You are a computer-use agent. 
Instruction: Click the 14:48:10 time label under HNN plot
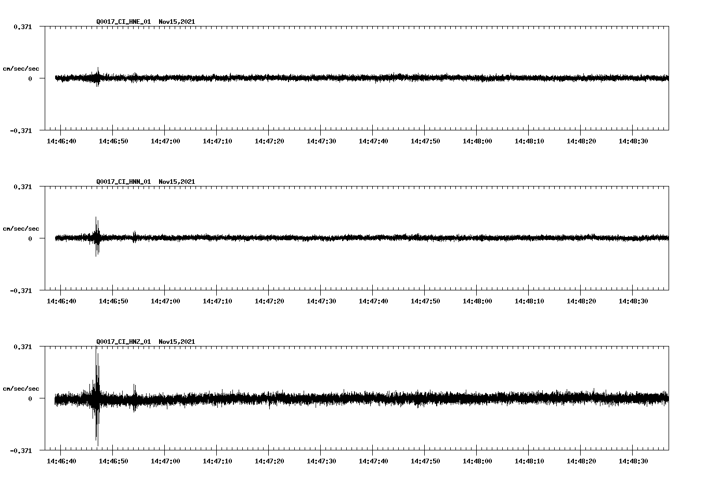[529, 301]
